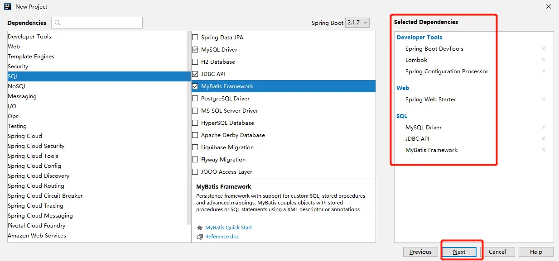Select the Developer Tools category
This screenshot has width=559, height=261.
29,36
